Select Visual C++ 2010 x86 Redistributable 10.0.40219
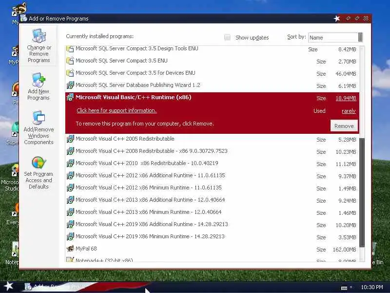The width and height of the screenshot is (390, 293). point(147,163)
